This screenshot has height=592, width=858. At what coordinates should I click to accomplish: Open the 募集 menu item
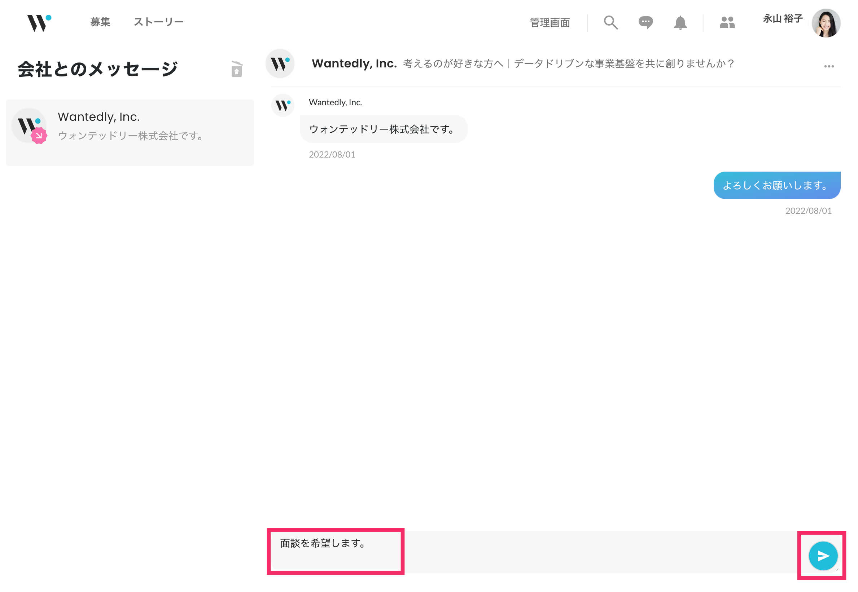[x=100, y=22]
